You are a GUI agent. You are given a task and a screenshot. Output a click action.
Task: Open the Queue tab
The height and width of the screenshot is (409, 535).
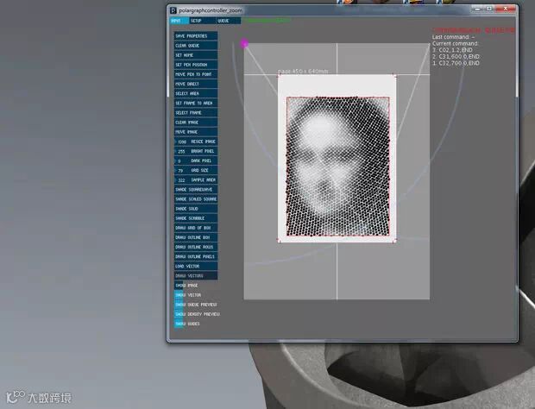coord(229,21)
